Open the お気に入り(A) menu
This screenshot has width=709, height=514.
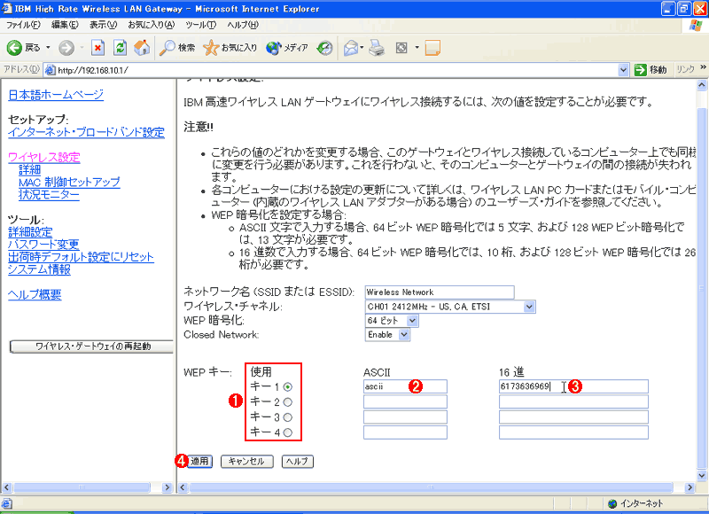pyautogui.click(x=151, y=25)
